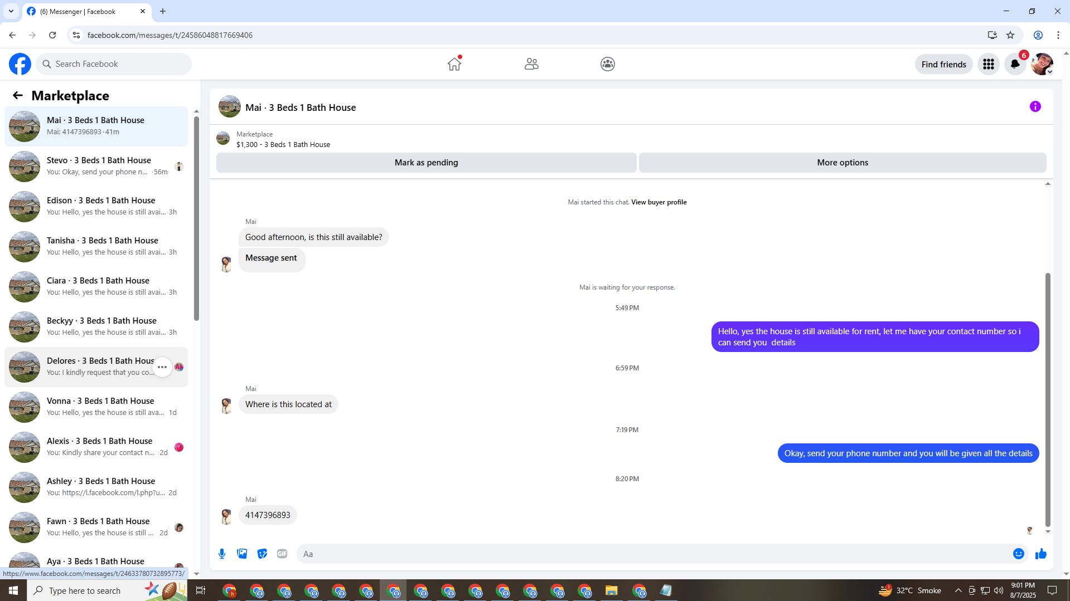Viewport: 1070px width, 601px height.
Task: Click the address bar URL
Action: (x=170, y=35)
